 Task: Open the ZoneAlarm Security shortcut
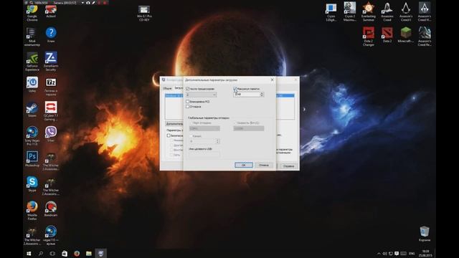[51, 62]
